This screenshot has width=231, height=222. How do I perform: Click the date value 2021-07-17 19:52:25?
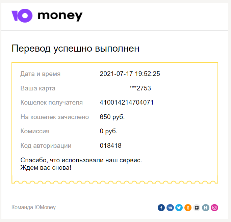[x=130, y=74]
